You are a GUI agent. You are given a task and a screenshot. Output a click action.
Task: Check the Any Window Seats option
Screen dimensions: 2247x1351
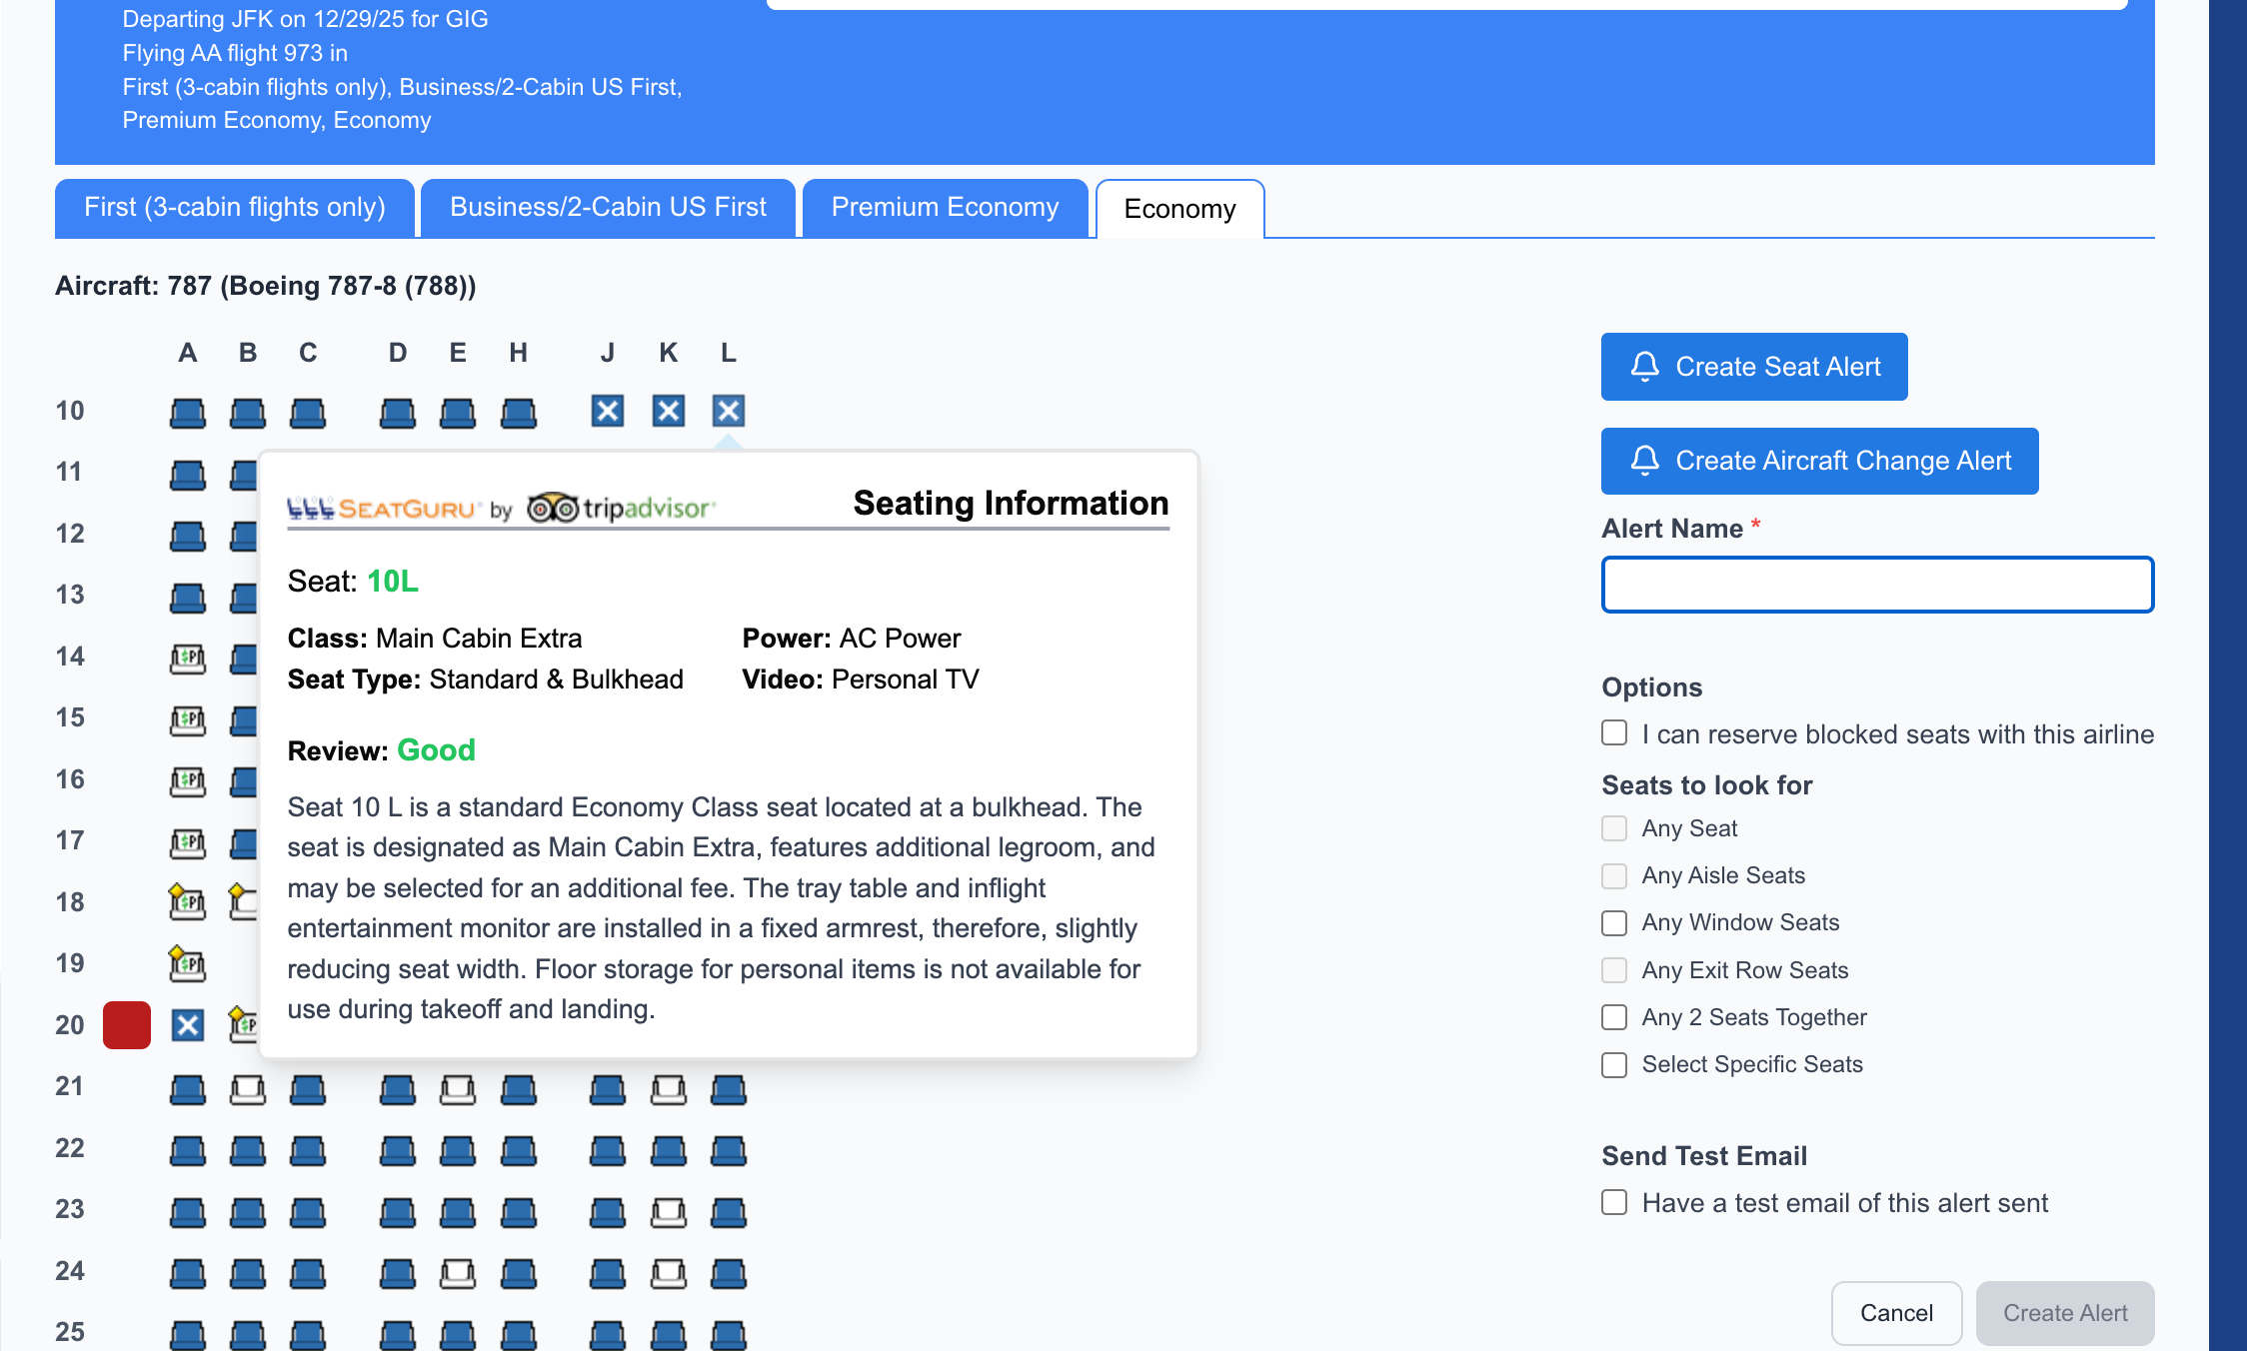click(1613, 922)
